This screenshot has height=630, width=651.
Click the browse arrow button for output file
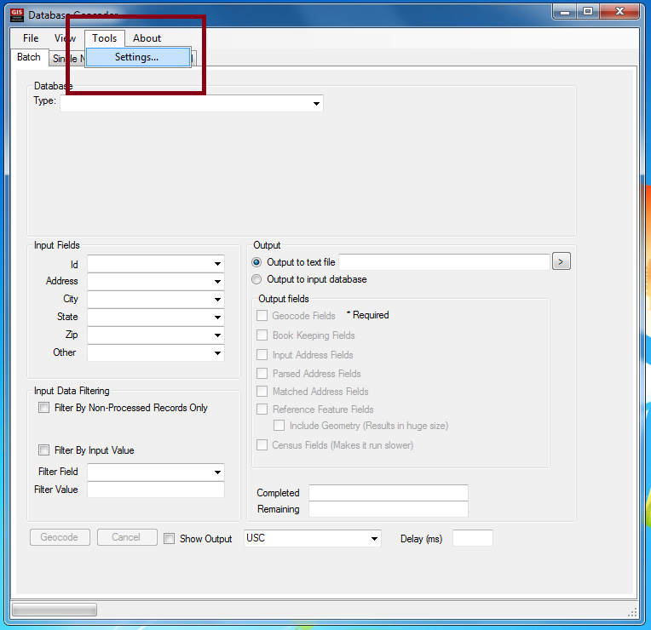561,261
